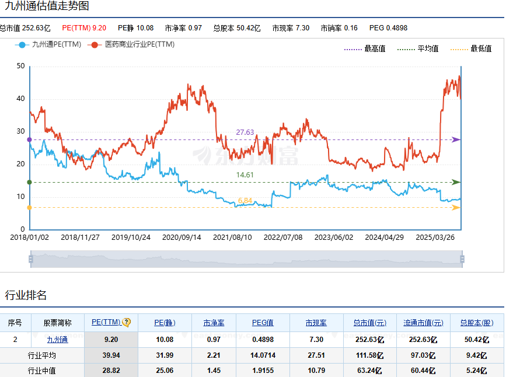Click the 市现率 7.30 summary text
The width and height of the screenshot is (506, 377).
(x=291, y=28)
